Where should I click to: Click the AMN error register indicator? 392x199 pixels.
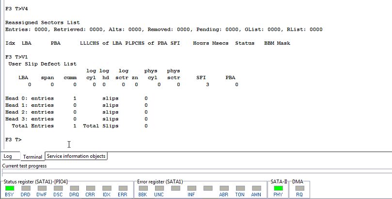(x=256, y=188)
